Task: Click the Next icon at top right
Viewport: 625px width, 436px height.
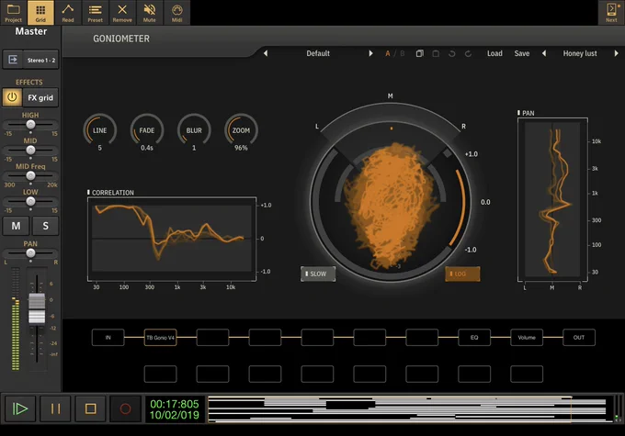Action: tap(611, 12)
